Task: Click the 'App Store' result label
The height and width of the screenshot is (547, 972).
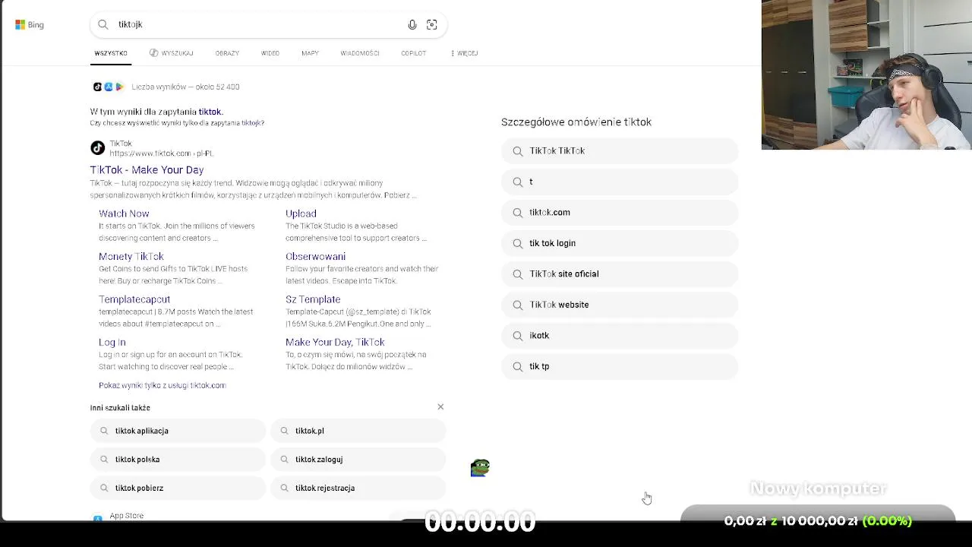Action: click(126, 516)
